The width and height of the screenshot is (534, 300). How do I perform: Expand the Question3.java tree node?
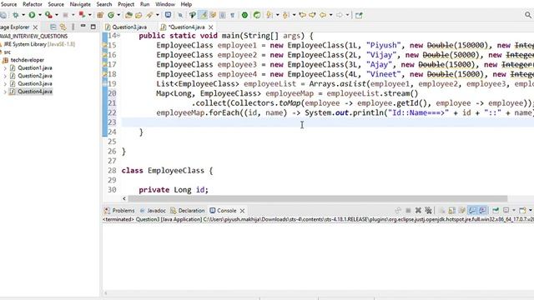5,83
